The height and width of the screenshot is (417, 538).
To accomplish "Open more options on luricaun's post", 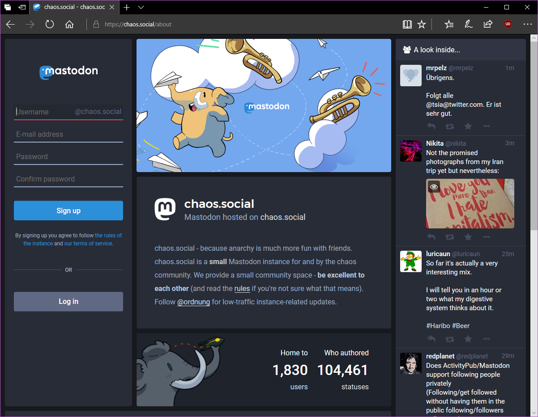I will click(x=487, y=339).
